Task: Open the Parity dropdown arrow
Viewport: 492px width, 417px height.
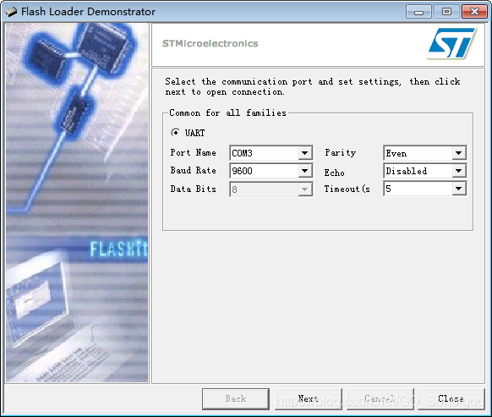Action: pyautogui.click(x=459, y=153)
